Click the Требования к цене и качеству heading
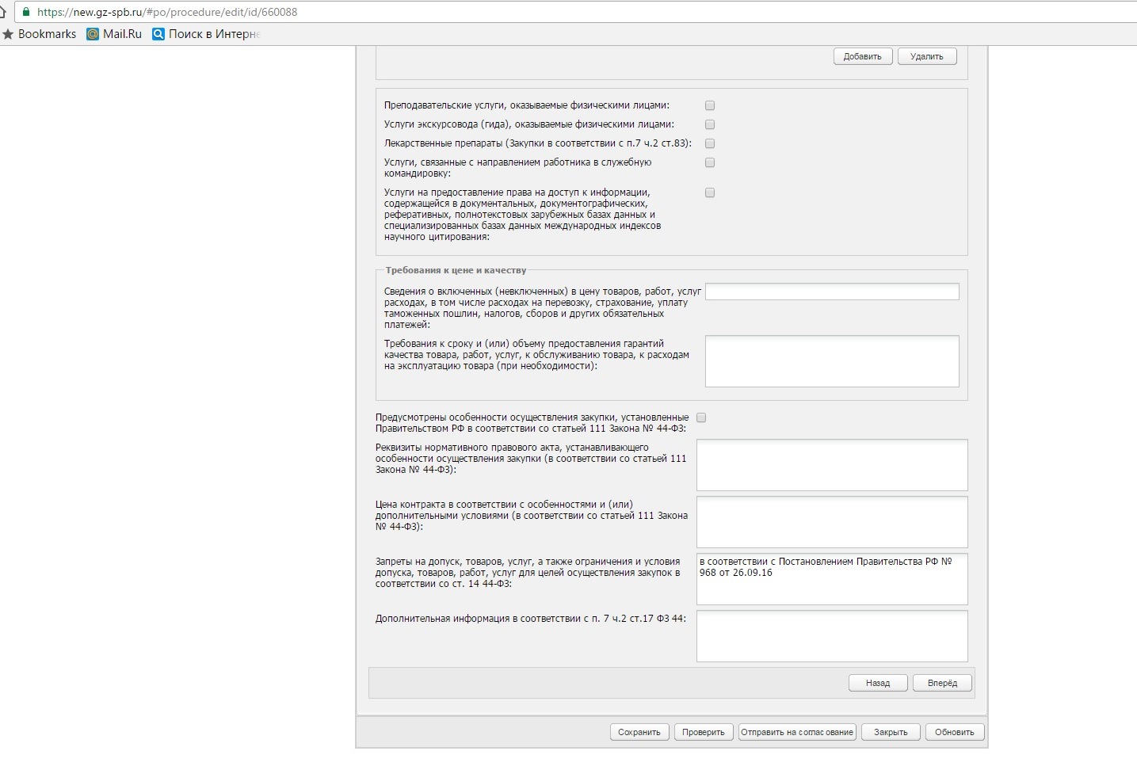 pyautogui.click(x=456, y=270)
